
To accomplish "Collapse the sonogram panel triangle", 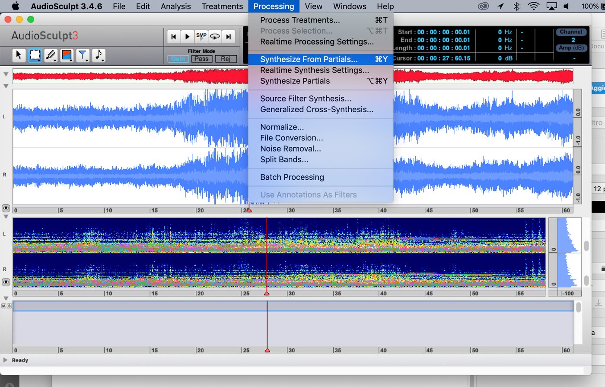I will click(6, 217).
